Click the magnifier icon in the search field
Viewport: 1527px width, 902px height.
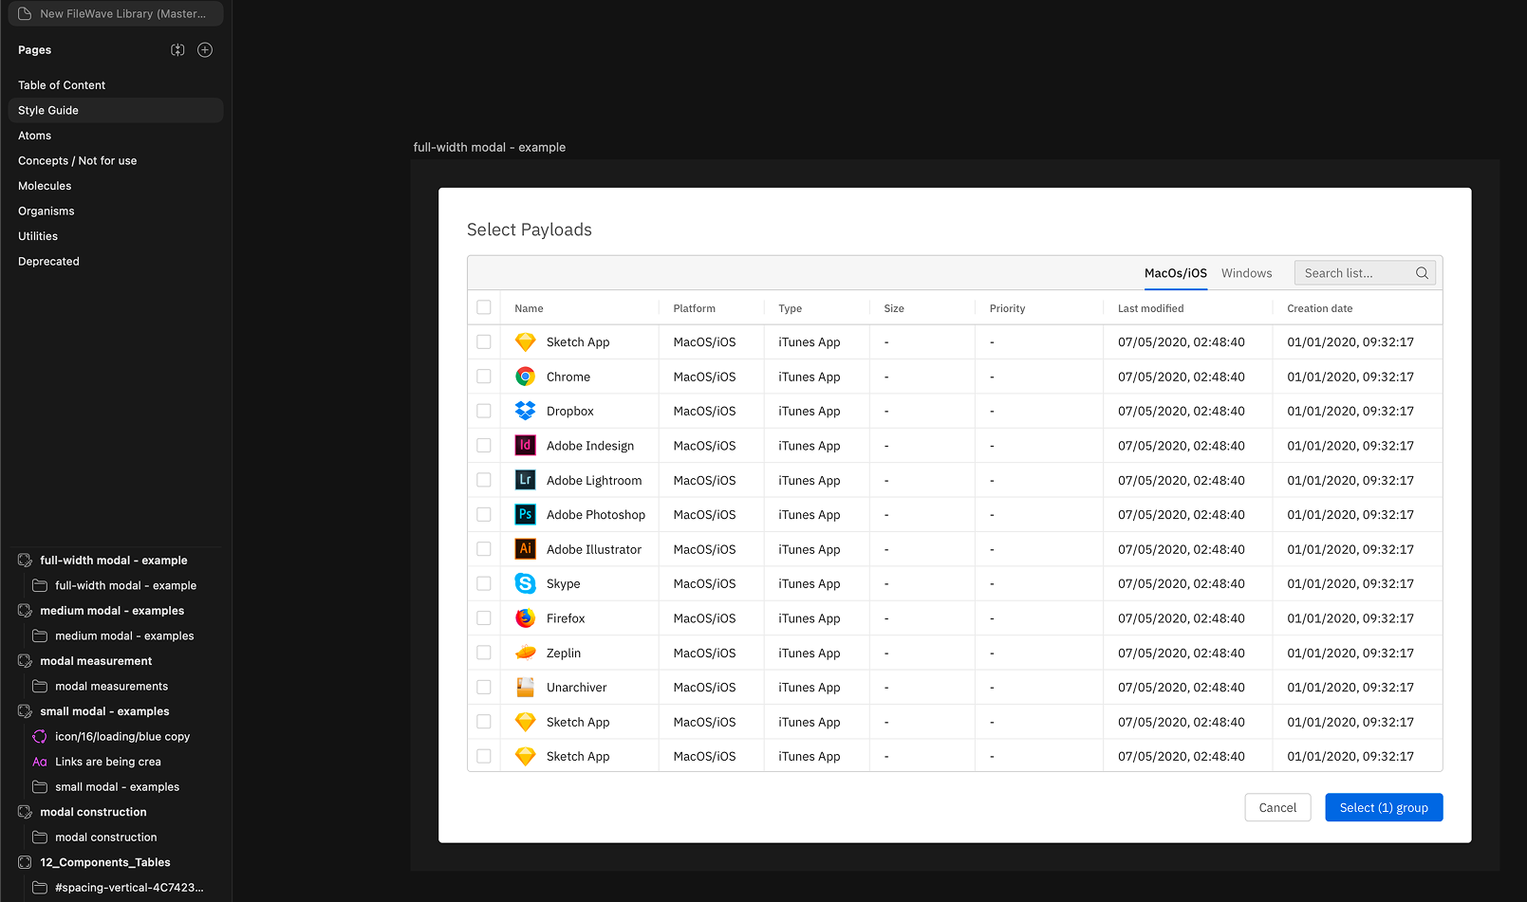(x=1422, y=272)
